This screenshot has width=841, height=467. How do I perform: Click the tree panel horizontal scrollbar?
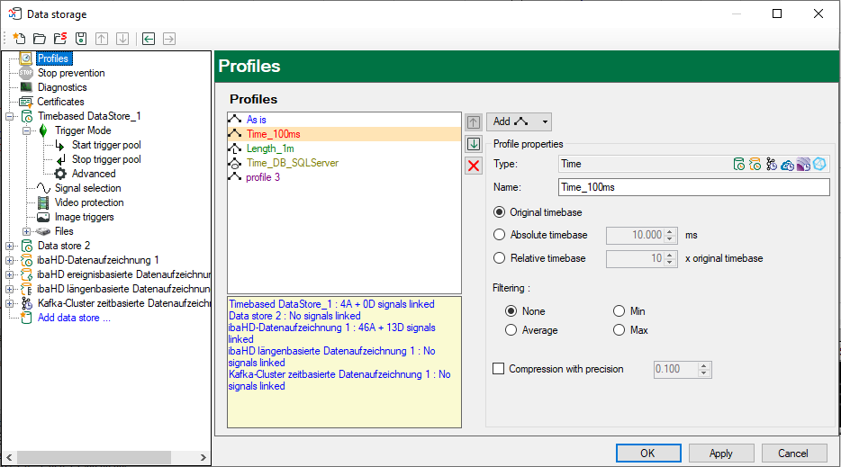pos(90,457)
